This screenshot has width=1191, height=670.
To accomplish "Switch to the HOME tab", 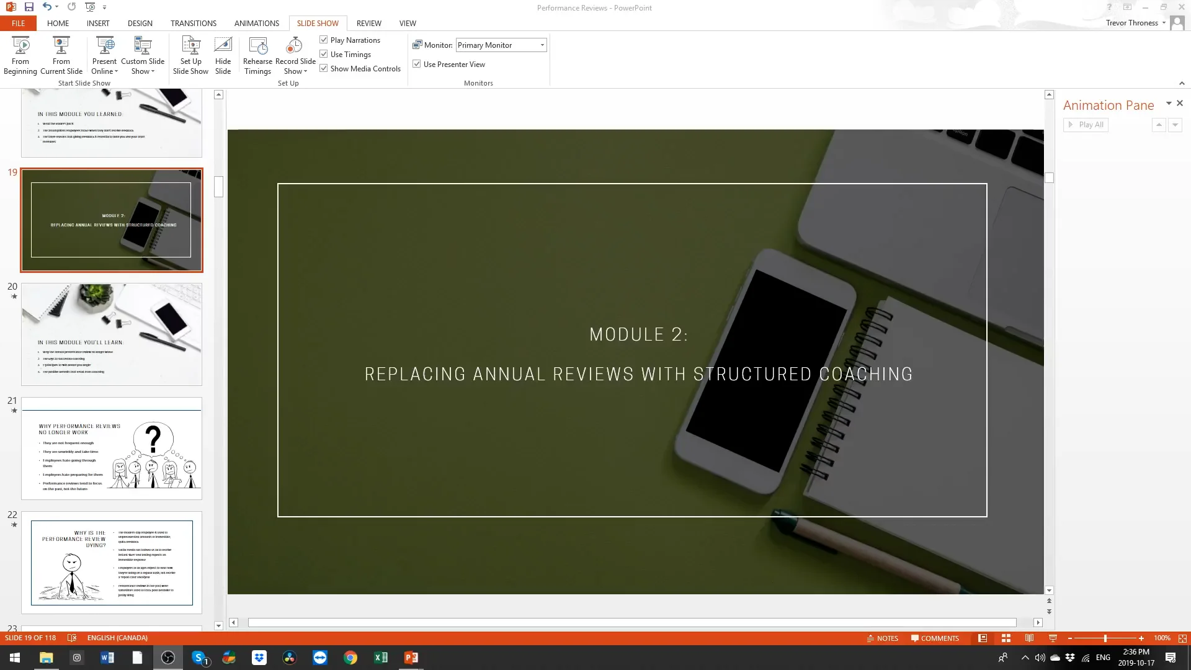I will point(58,23).
